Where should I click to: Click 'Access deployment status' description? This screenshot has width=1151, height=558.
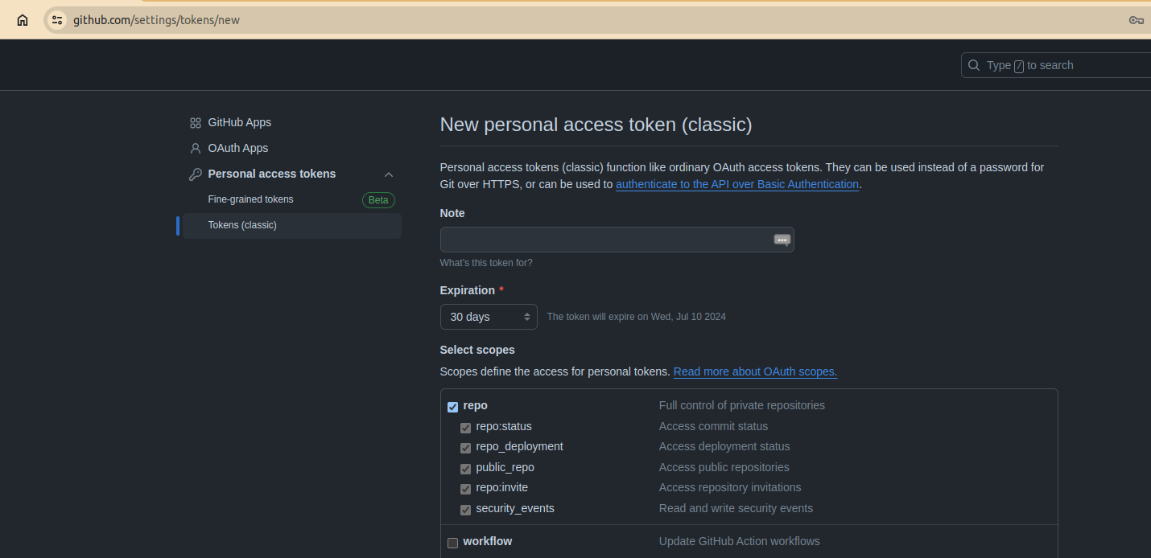724,446
